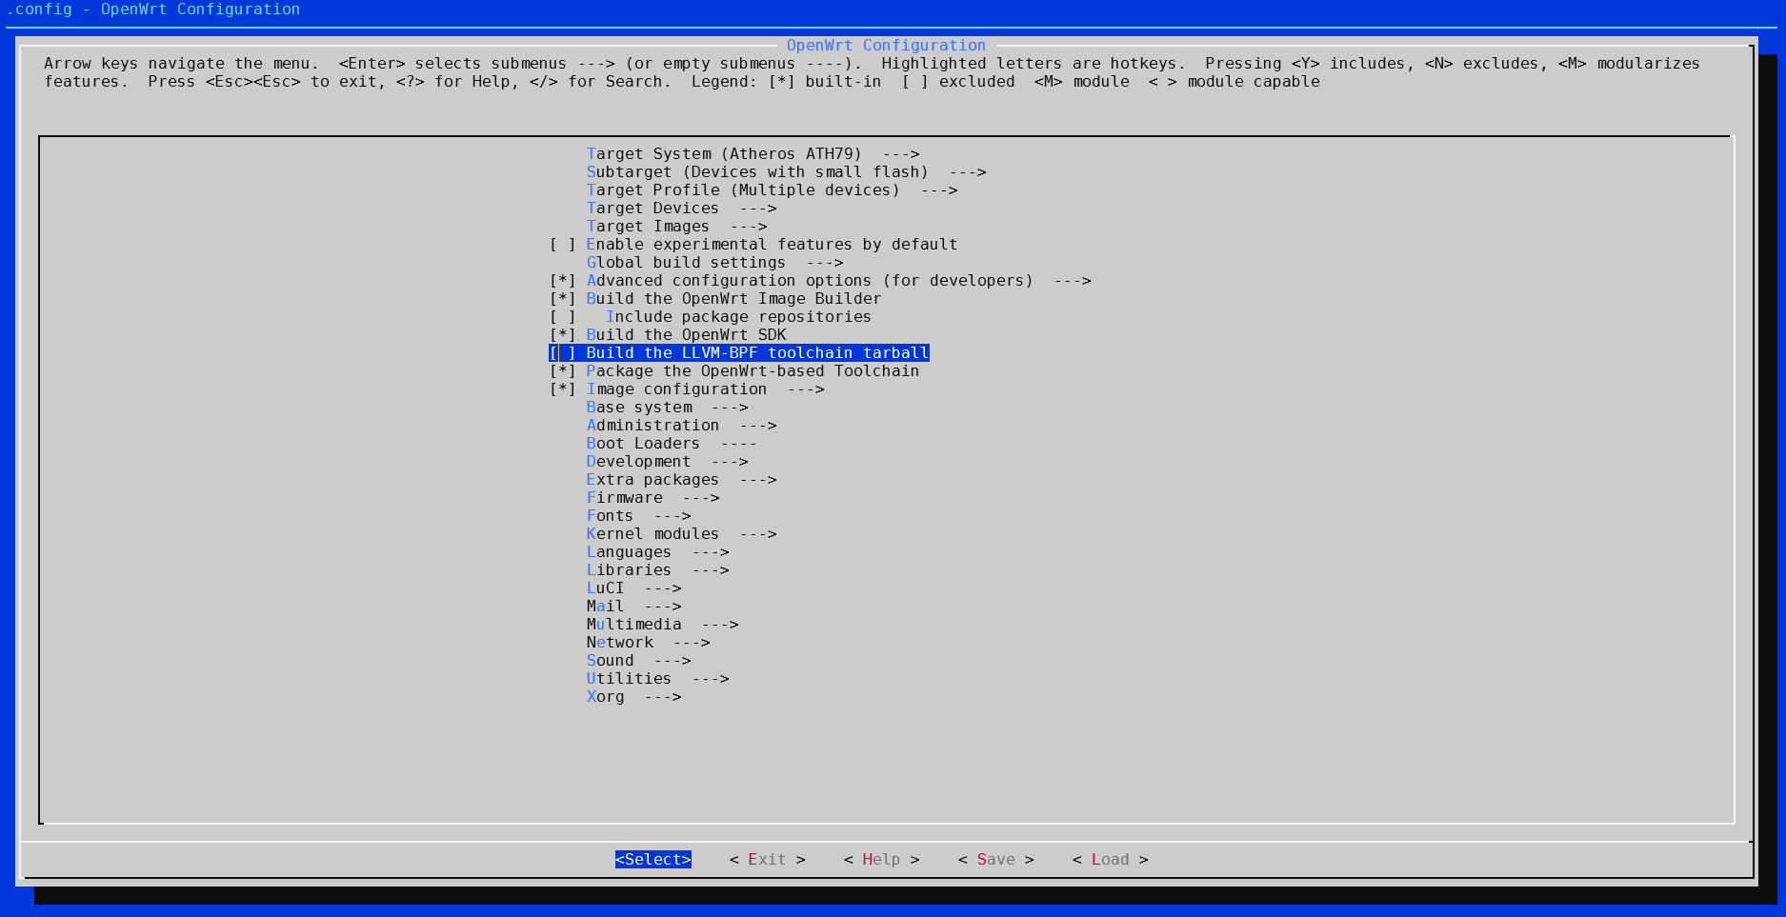
Task: Click the Select button
Action: 653,860
